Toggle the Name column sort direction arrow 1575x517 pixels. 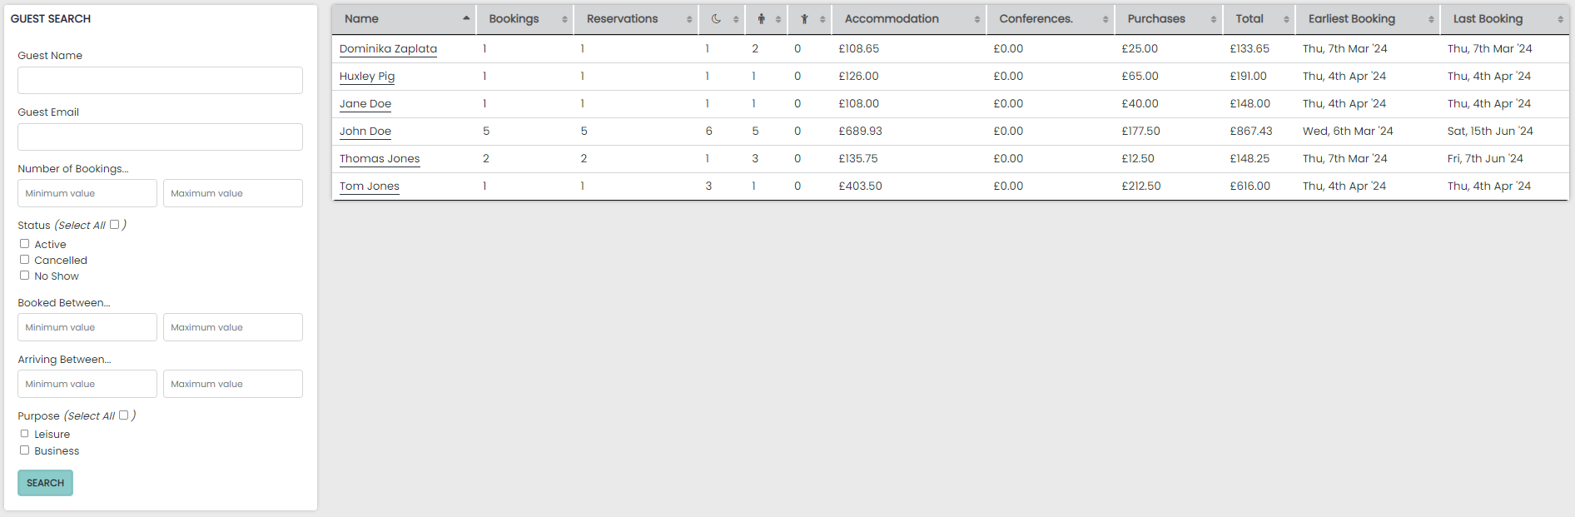(466, 18)
